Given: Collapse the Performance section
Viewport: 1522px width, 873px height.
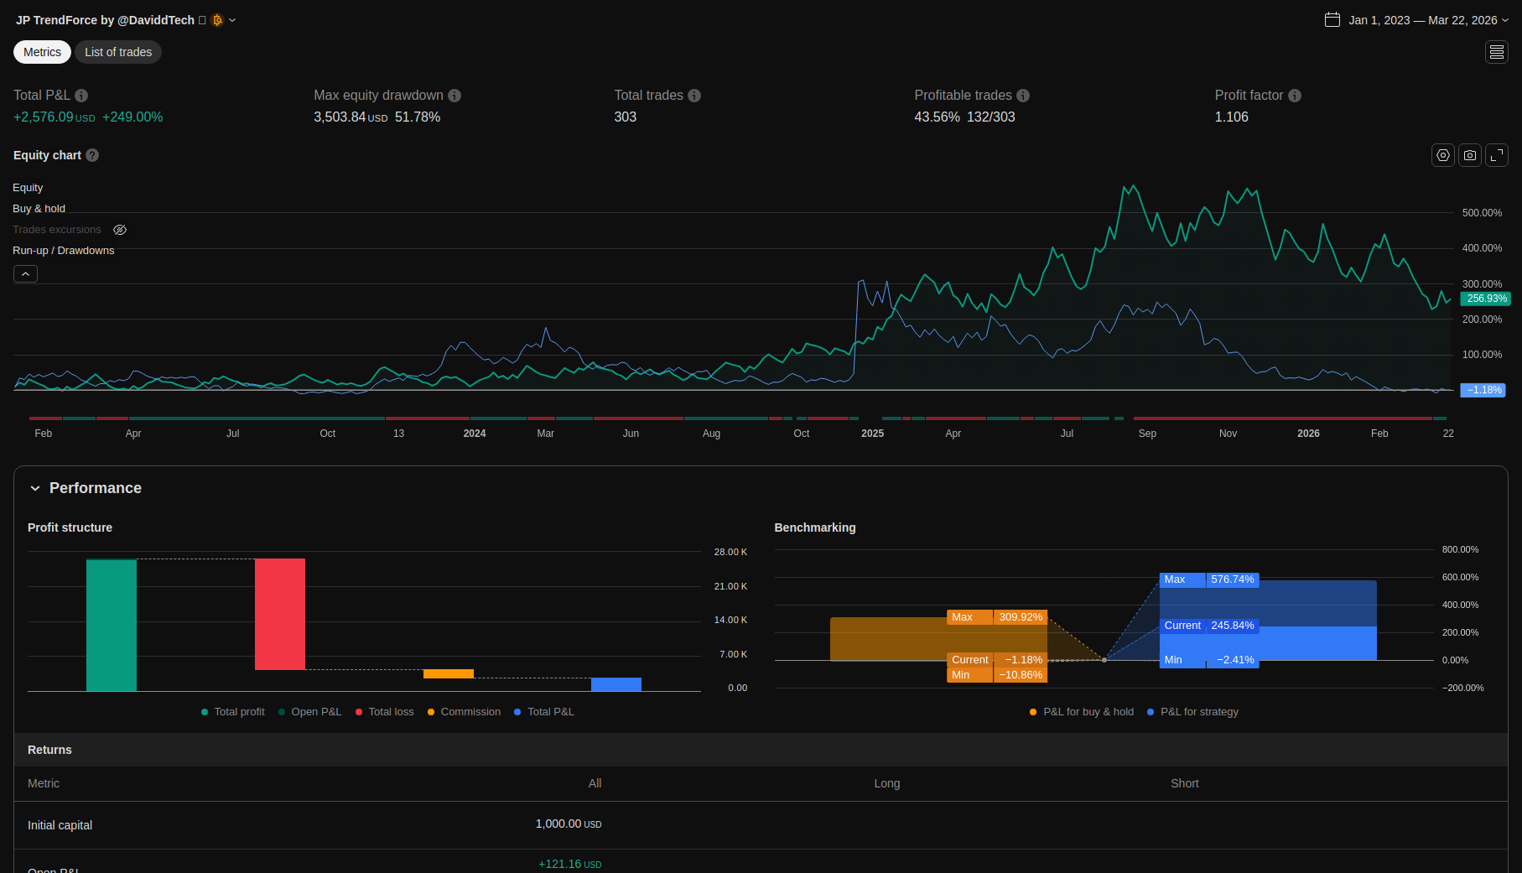Looking at the screenshot, I should coord(35,488).
